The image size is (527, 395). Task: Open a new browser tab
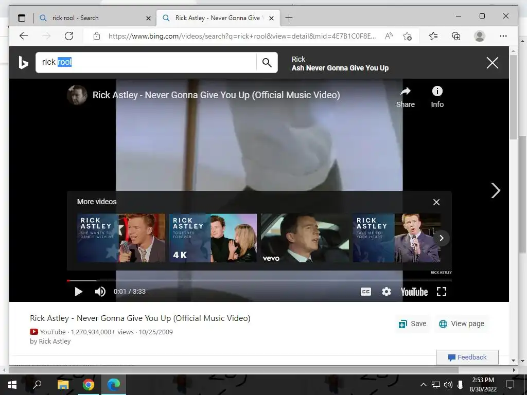pyautogui.click(x=289, y=18)
